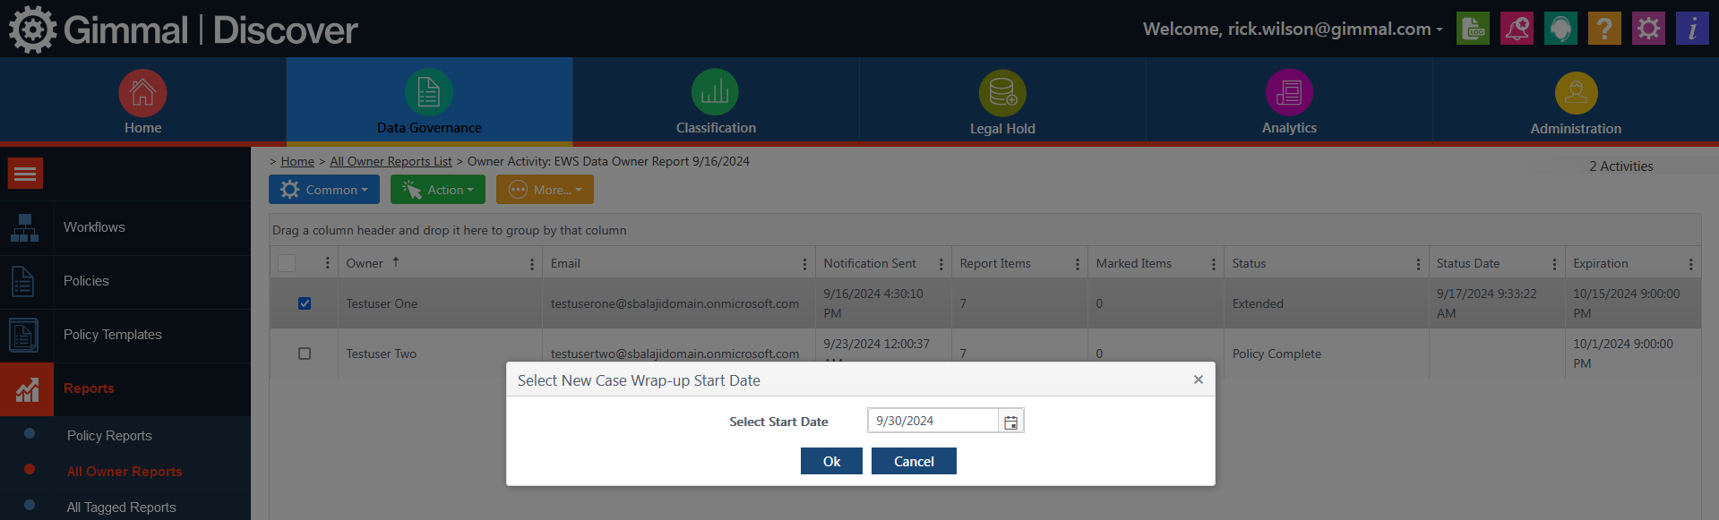
Task: Click the orange help question mark icon
Action: click(x=1603, y=29)
